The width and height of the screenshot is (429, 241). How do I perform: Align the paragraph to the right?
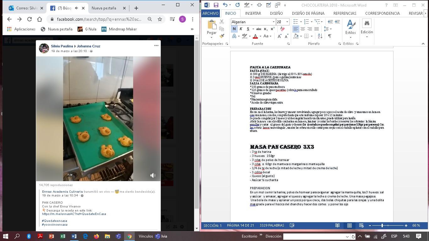coord(310,29)
